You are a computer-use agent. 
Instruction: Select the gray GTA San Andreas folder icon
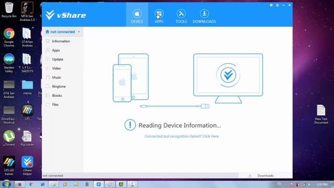click(9, 89)
